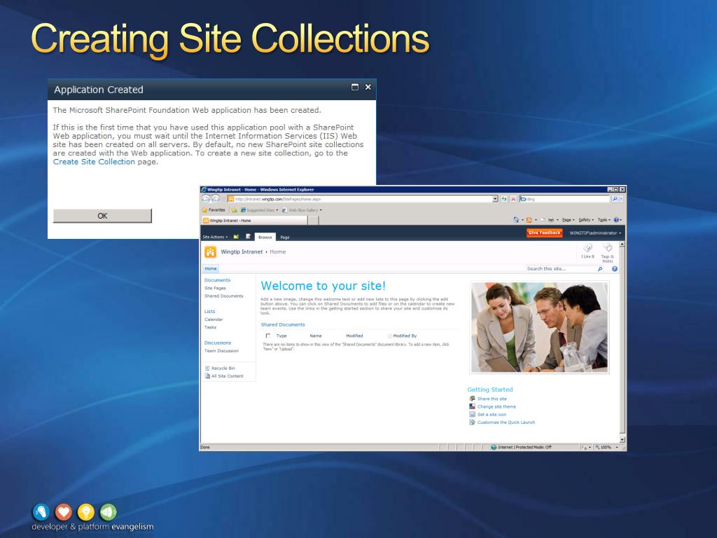Click the Refresh icon beside the address bar

coord(504,199)
